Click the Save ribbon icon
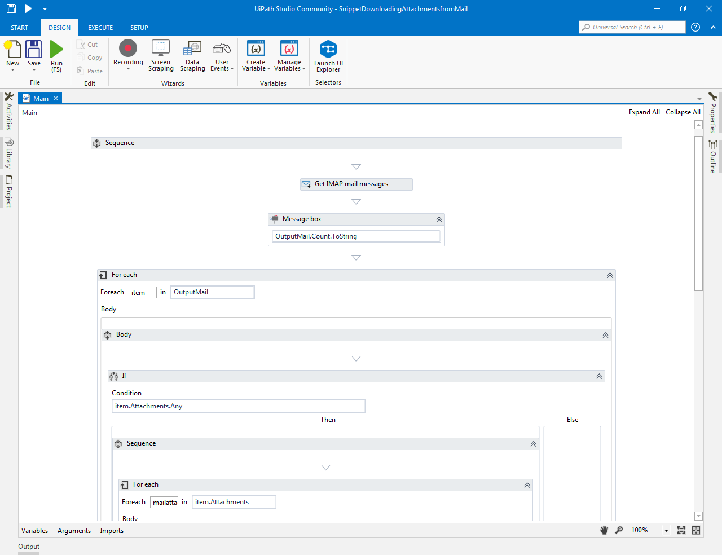The image size is (722, 555). pos(34,50)
